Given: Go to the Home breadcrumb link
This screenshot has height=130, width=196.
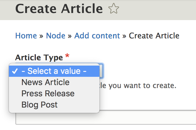Looking at the screenshot, I should (26, 36).
